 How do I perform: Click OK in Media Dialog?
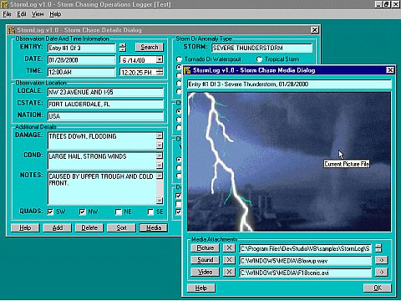coord(378,288)
